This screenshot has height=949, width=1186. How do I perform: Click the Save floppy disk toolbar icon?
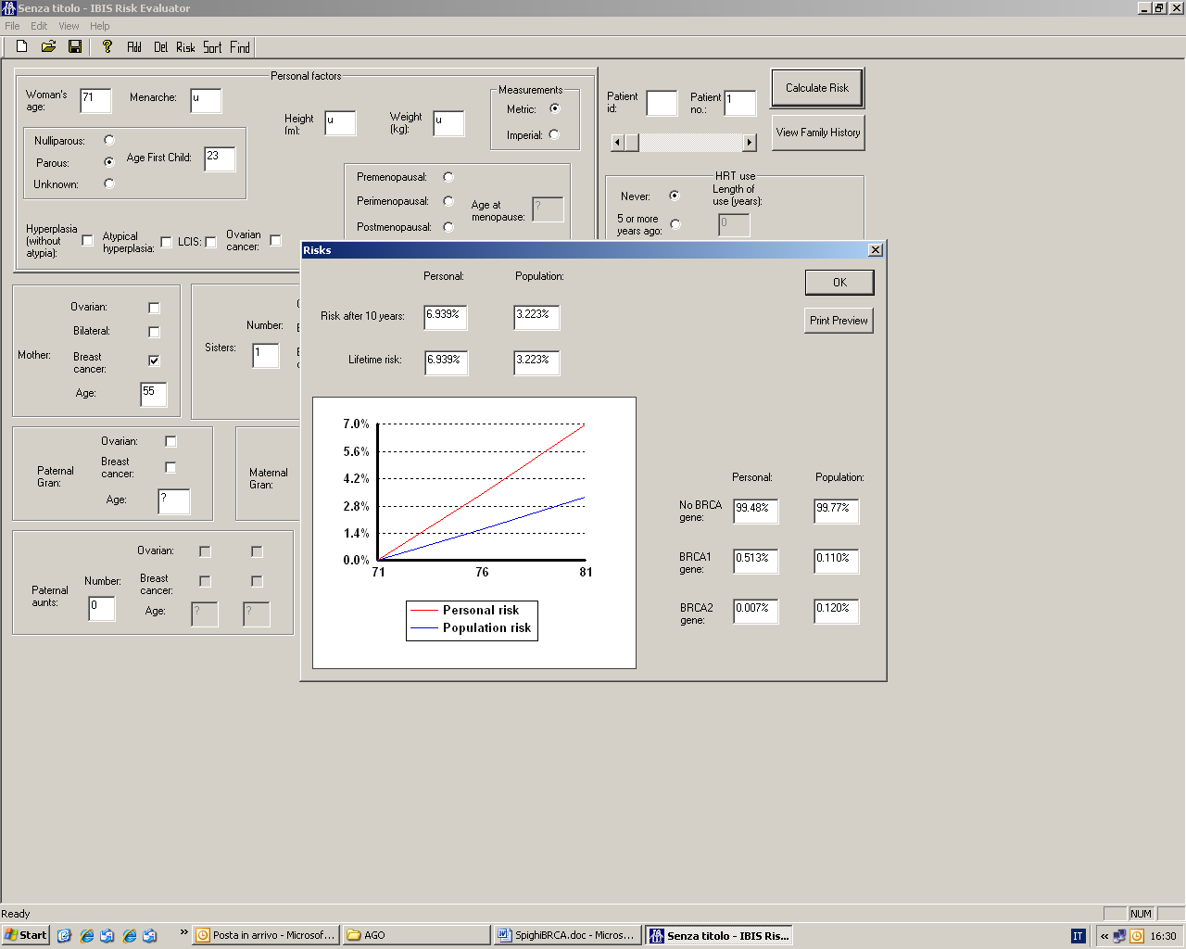[75, 46]
